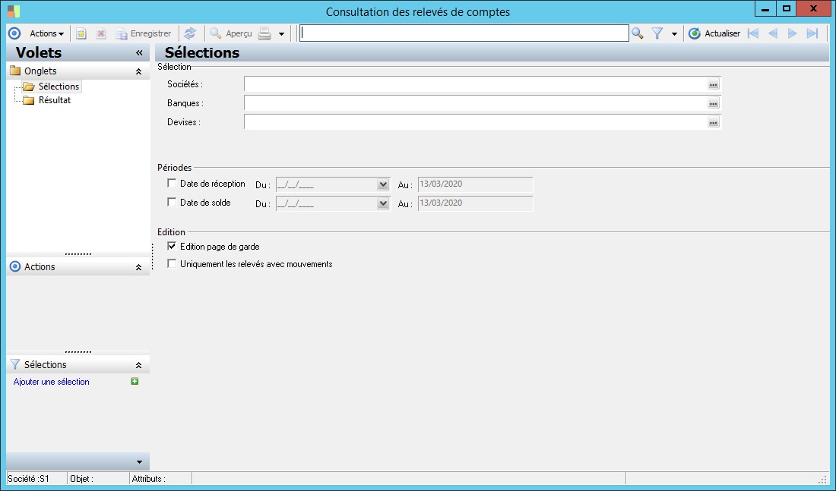Viewport: 836px width, 491px height.
Task: Collapse the Onglets section
Action: pyautogui.click(x=138, y=71)
